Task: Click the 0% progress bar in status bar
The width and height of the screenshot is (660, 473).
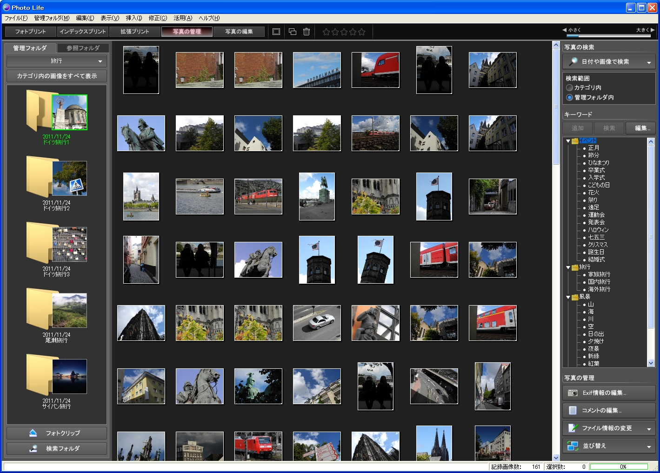Action: coord(619,466)
